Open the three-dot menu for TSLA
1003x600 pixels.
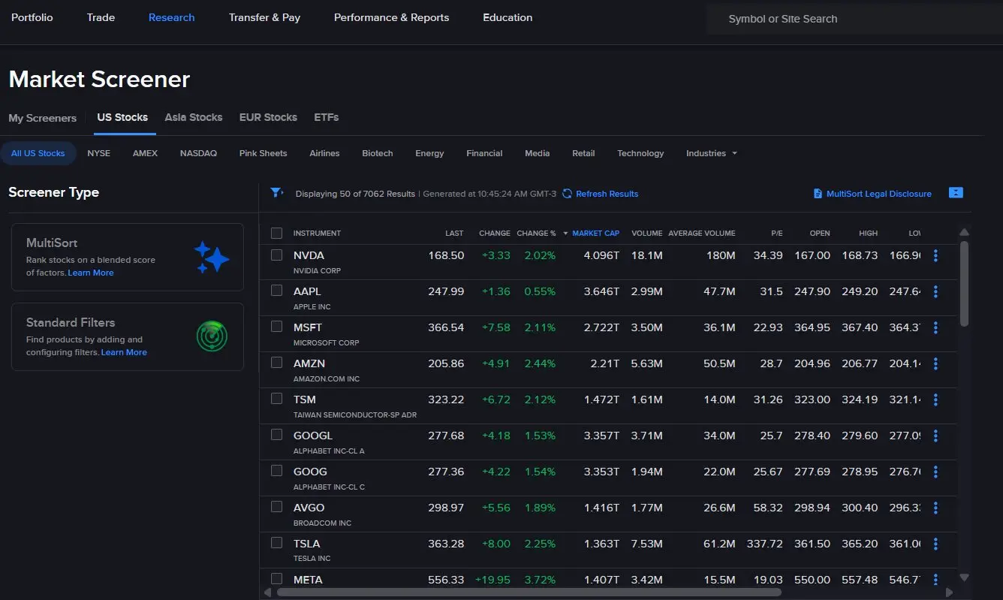point(935,544)
